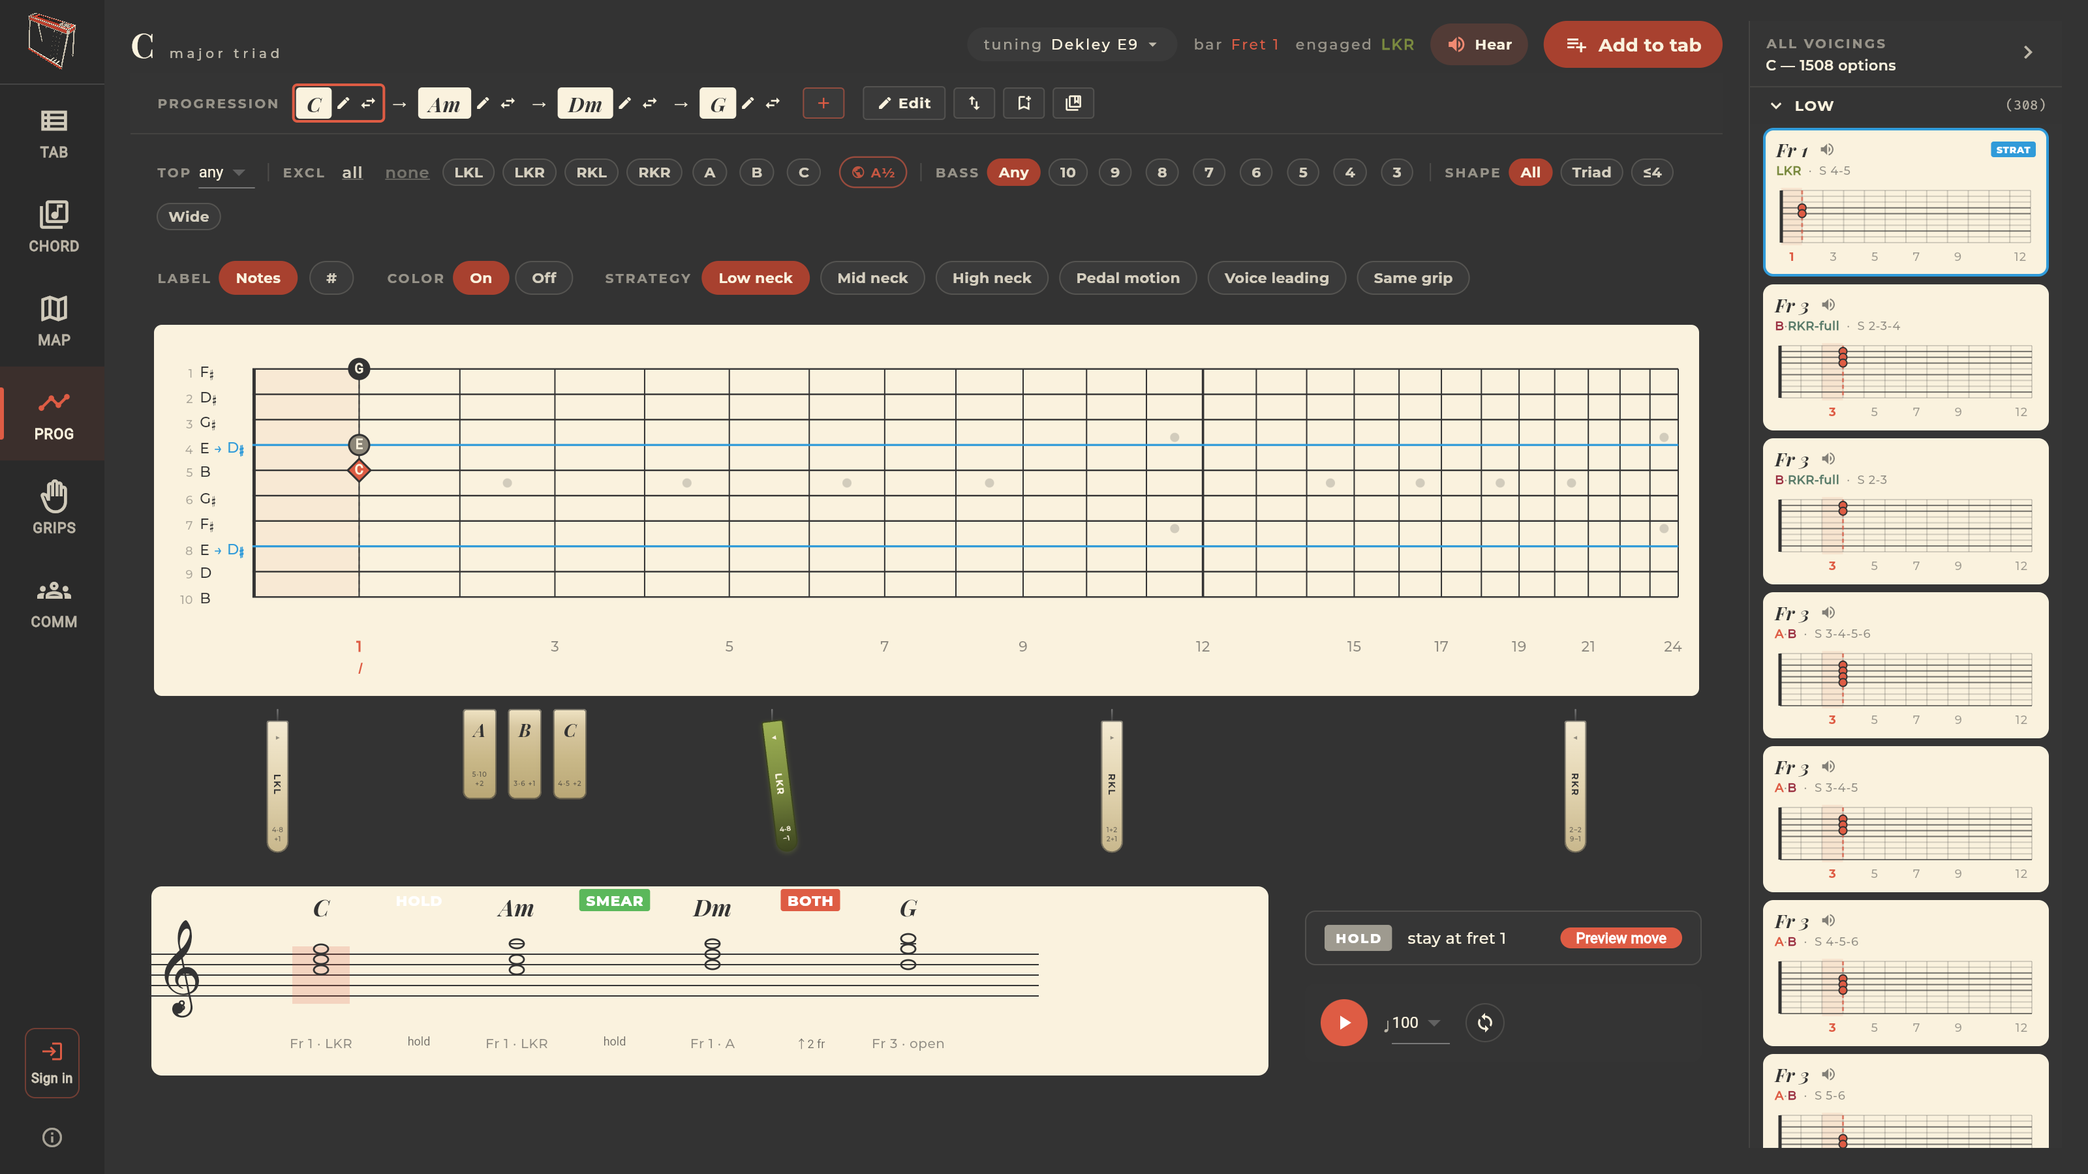The height and width of the screenshot is (1174, 2088).
Task: Play audio for Fr 1 LKR voicing
Action: [1827, 149]
